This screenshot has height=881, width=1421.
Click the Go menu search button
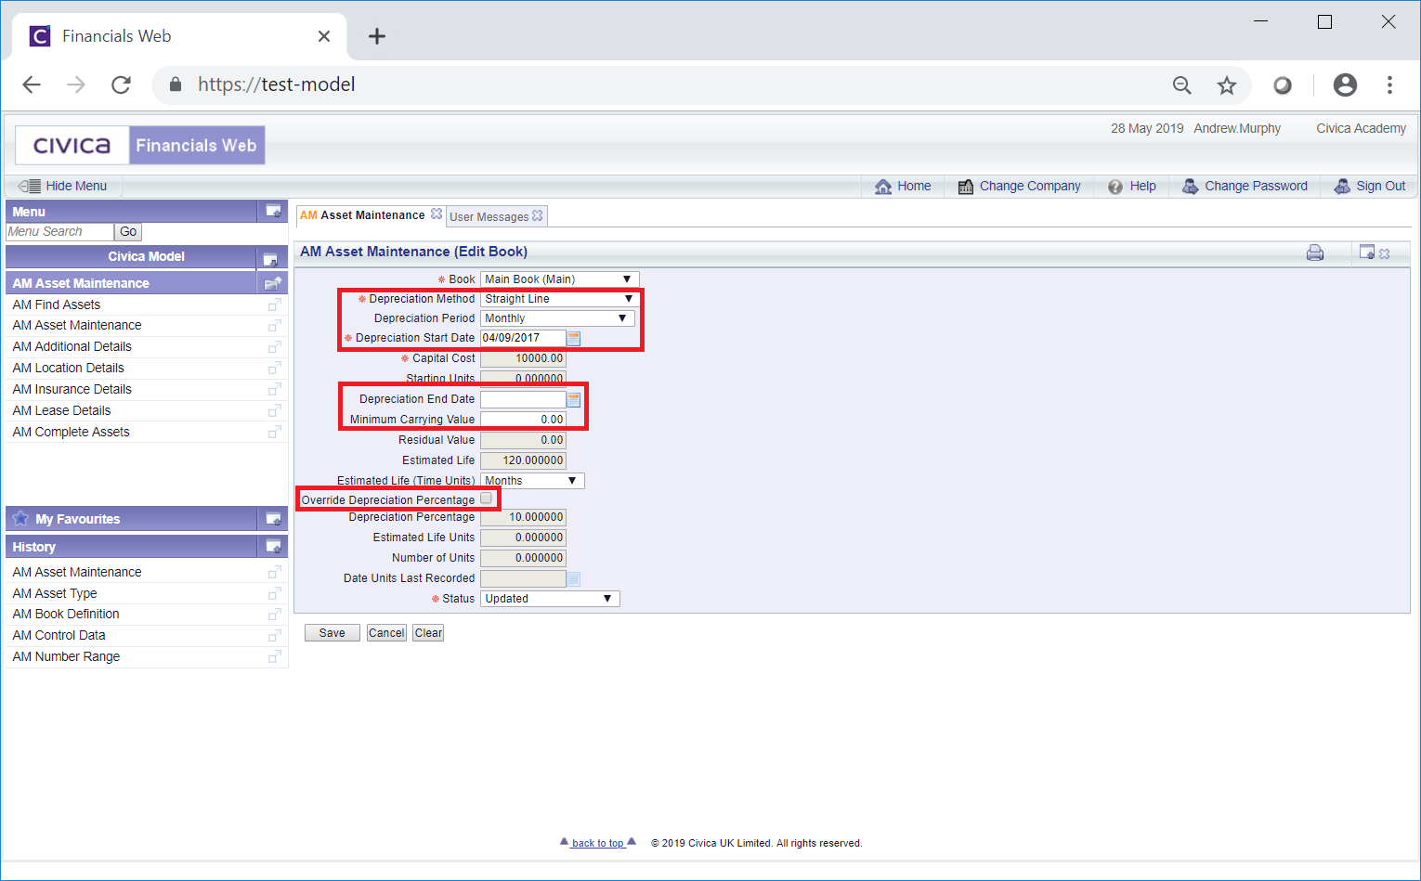pos(128,232)
